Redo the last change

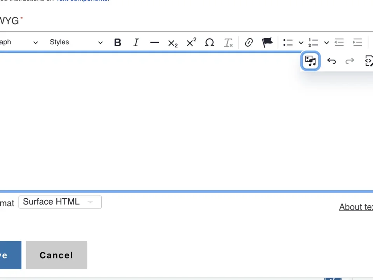349,61
